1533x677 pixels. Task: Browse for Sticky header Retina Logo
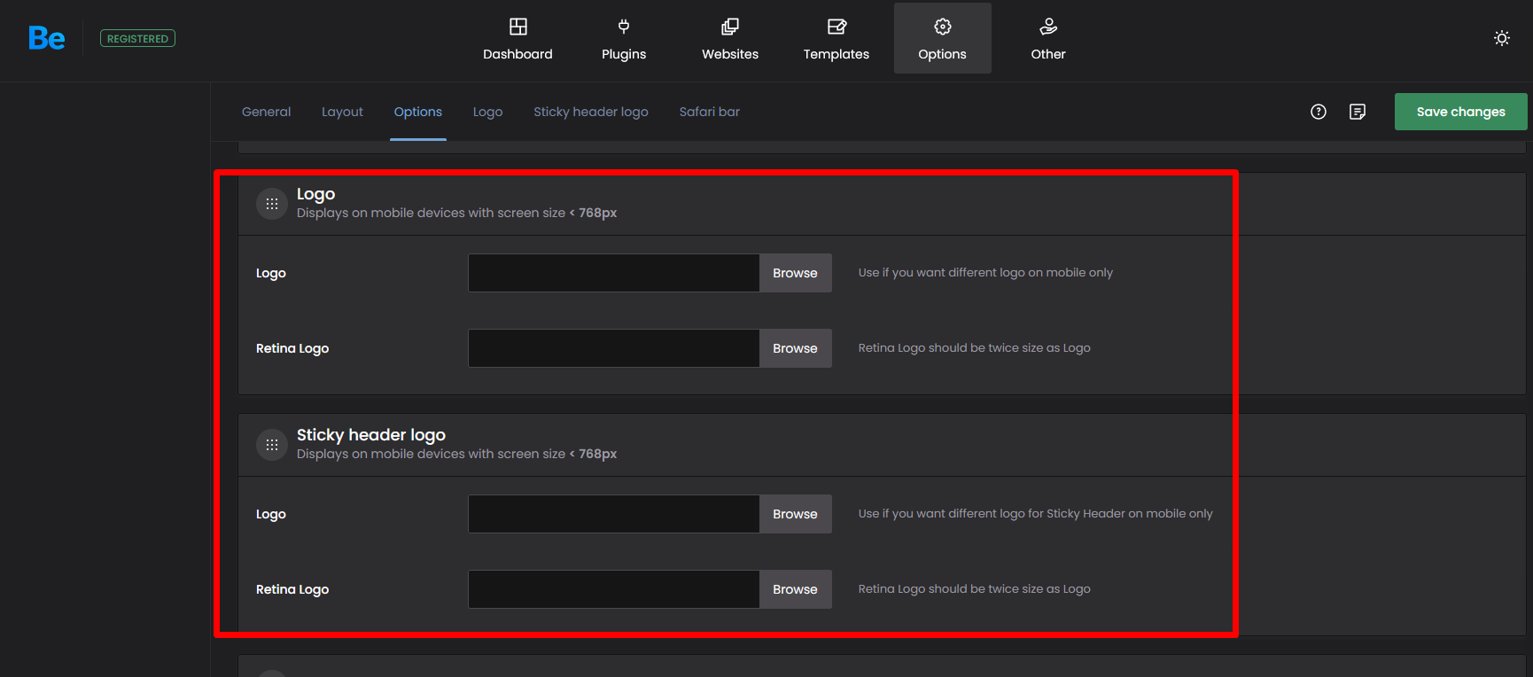click(795, 589)
